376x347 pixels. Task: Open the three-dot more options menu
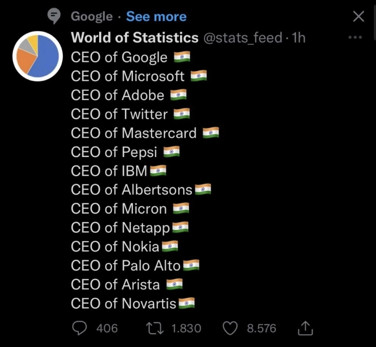click(x=355, y=38)
